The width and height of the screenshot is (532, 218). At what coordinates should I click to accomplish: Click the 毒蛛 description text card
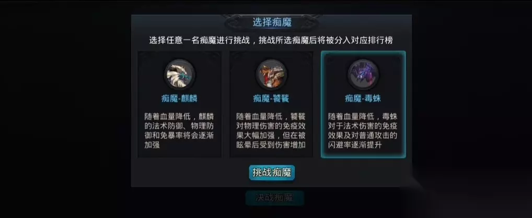[x=363, y=131]
